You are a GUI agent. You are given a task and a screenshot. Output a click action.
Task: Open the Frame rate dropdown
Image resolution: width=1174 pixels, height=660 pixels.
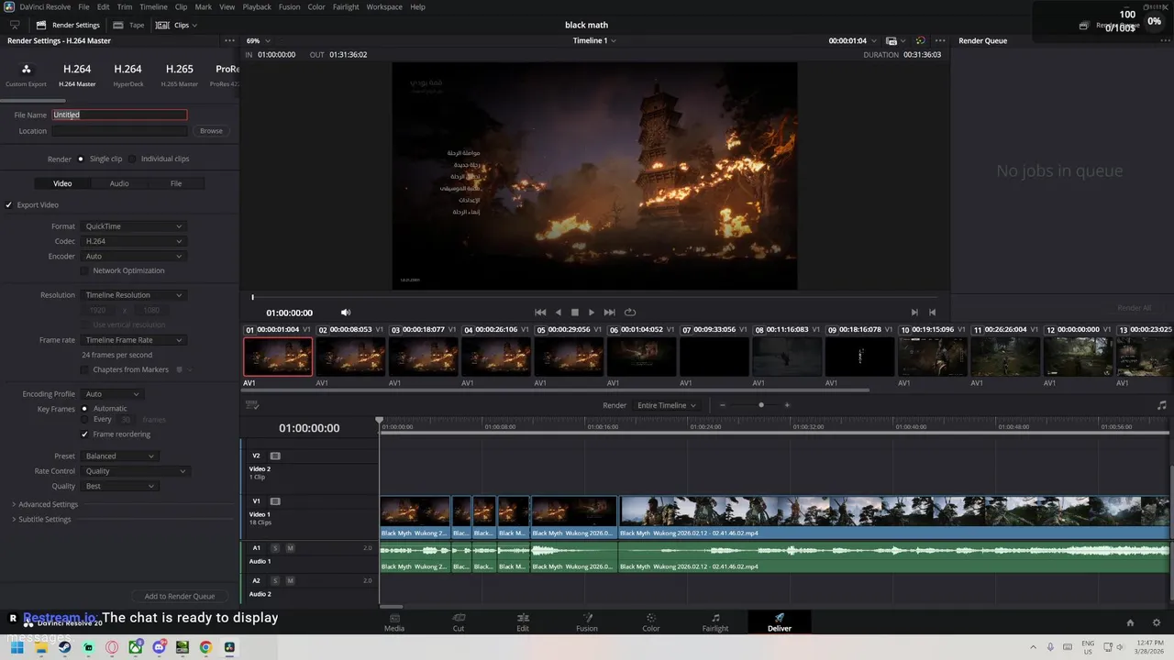133,340
